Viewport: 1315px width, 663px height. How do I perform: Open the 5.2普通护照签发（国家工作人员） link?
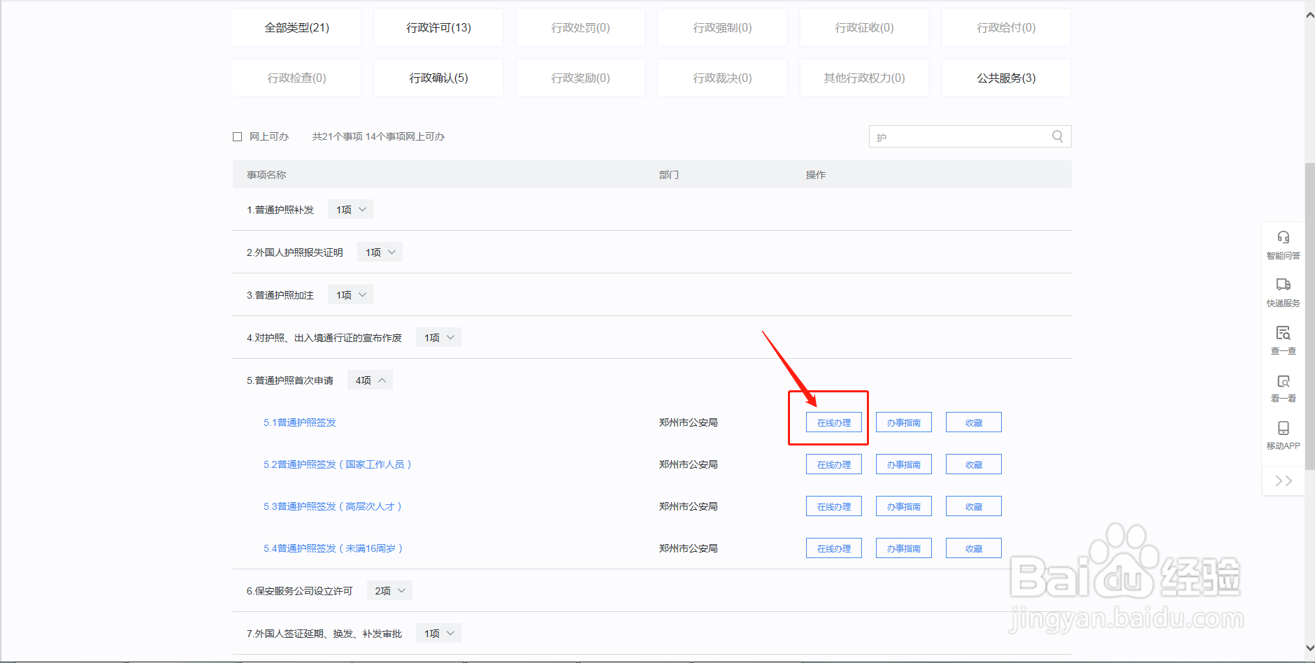(336, 464)
